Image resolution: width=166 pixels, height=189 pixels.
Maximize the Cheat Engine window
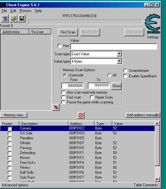151,5
